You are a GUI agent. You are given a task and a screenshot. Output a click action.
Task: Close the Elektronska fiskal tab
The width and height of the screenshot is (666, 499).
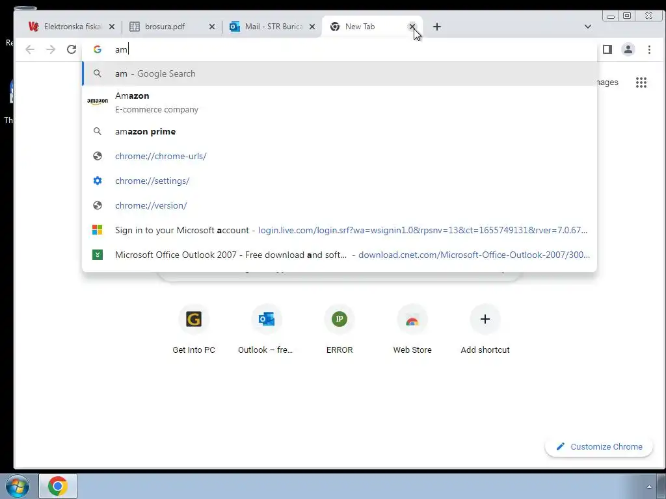[x=112, y=27]
